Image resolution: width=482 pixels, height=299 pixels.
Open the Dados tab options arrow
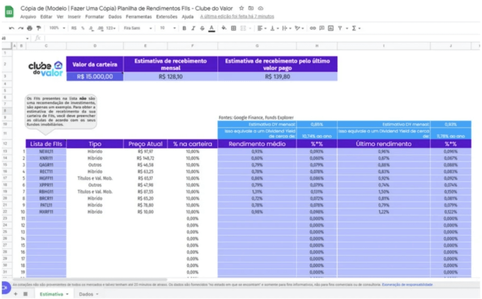click(x=97, y=294)
